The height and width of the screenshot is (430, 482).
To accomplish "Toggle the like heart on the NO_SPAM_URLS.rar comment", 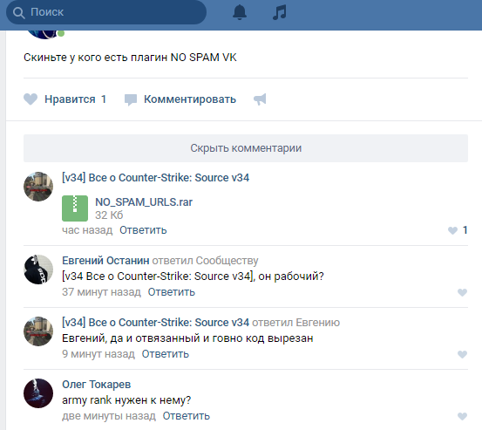I will point(452,230).
